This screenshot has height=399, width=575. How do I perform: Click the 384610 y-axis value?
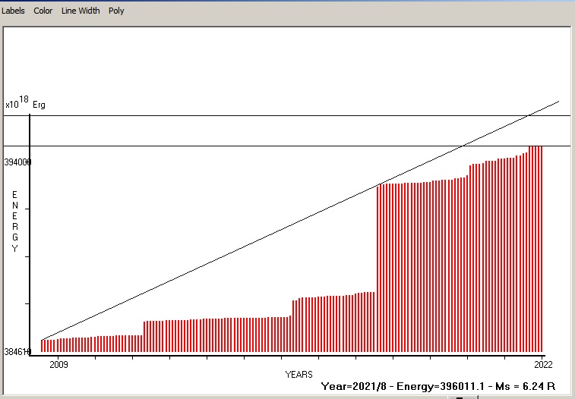[x=17, y=352]
